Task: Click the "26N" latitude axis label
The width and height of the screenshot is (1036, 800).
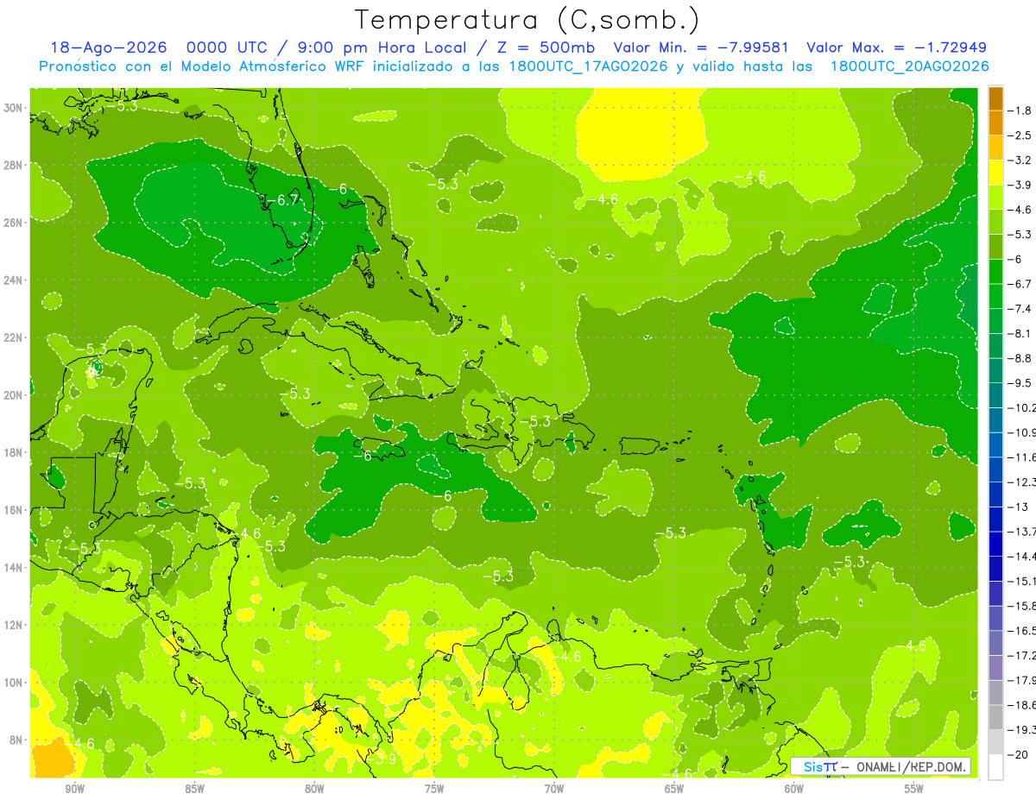Action: click(x=14, y=223)
